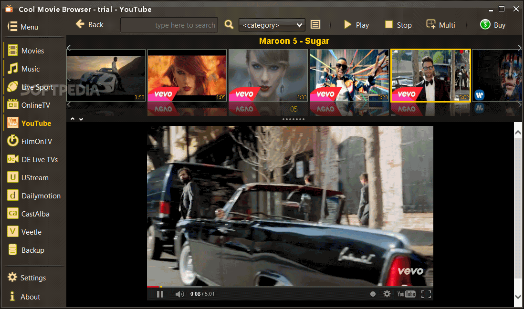The image size is (524, 309).
Task: Expand the thumbnail strip with down chevron
Action: (81, 119)
